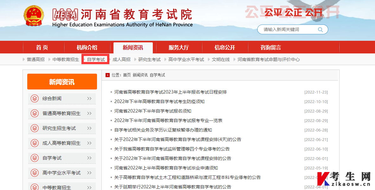Click the 成人高等教育招生 sidebar layers icon
The image size is (375, 190).
tap(35, 143)
